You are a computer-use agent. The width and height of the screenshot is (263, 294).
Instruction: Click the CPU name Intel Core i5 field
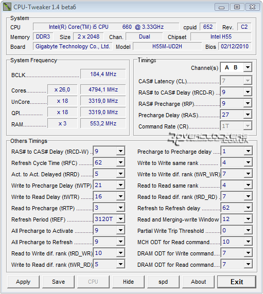[106, 27]
